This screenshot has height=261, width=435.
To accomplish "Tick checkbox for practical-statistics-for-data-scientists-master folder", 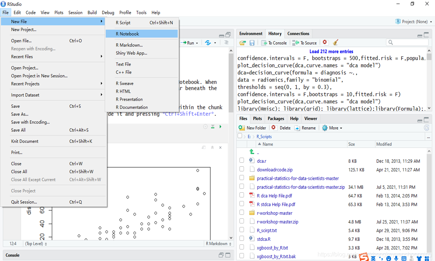I will tap(242, 177).
